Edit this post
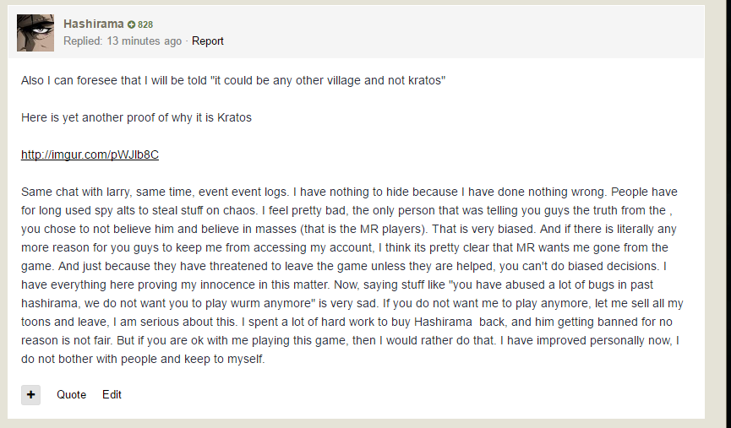The image size is (731, 428). tap(112, 394)
